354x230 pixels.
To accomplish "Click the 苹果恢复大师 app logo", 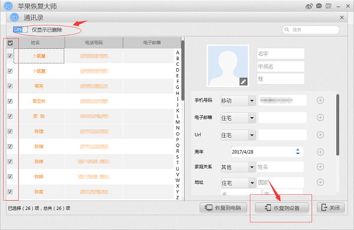I will [8, 6].
